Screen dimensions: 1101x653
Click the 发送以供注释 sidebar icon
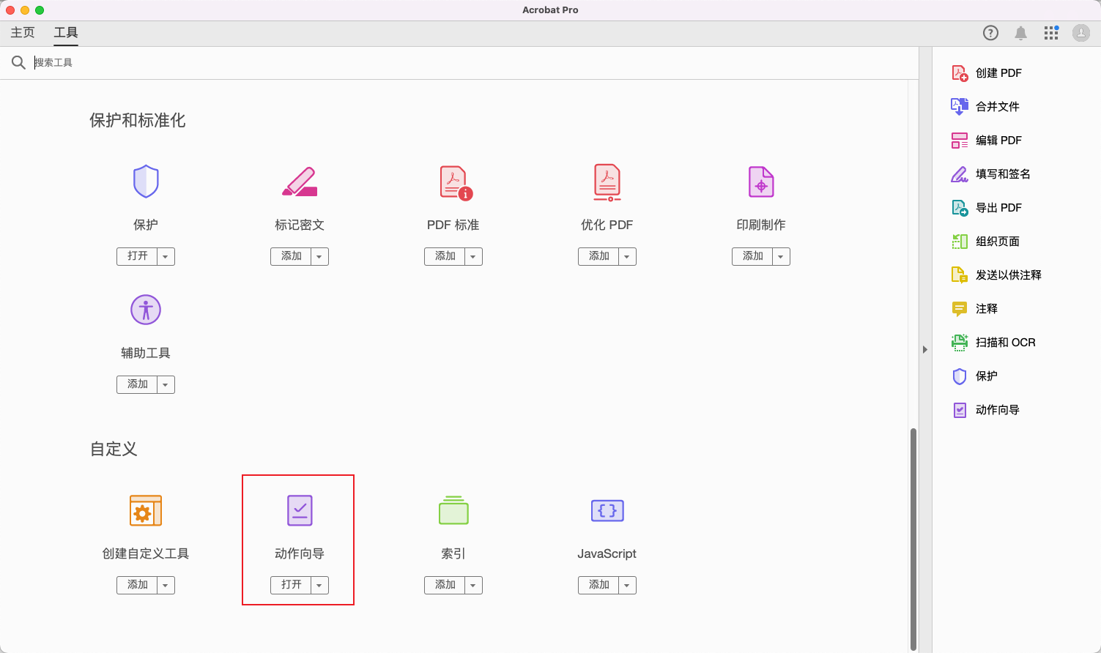click(960, 275)
